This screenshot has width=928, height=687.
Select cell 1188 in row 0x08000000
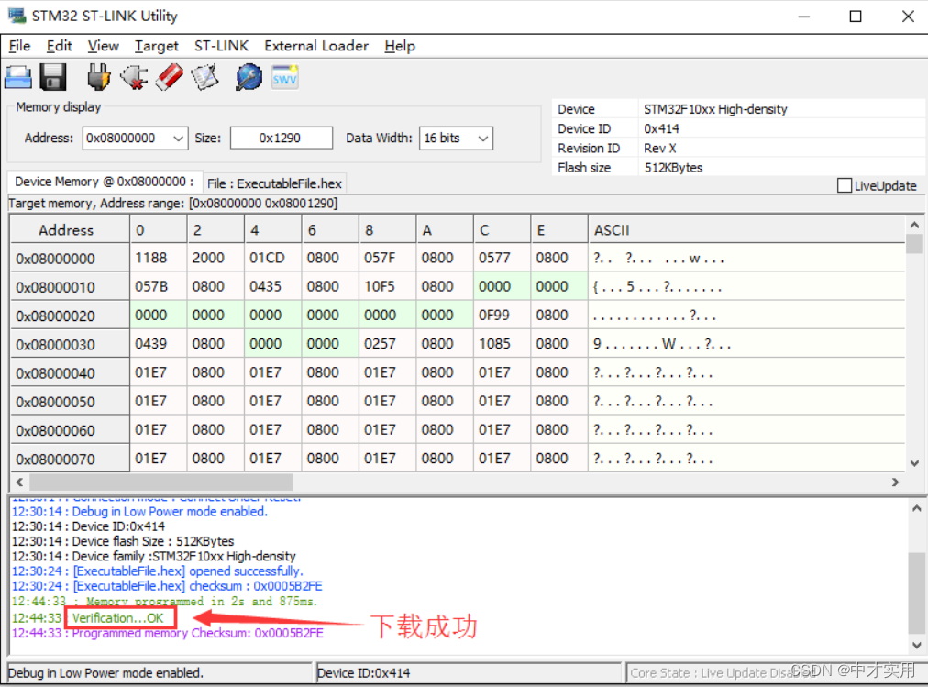click(158, 258)
